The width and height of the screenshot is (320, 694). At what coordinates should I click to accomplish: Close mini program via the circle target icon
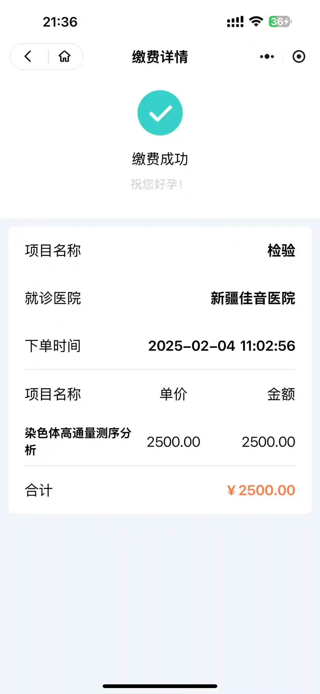coord(299,56)
